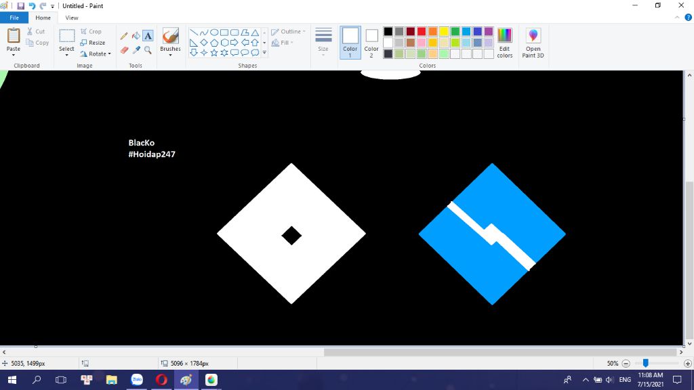
Task: Click the zoom out minus button
Action: pos(626,364)
